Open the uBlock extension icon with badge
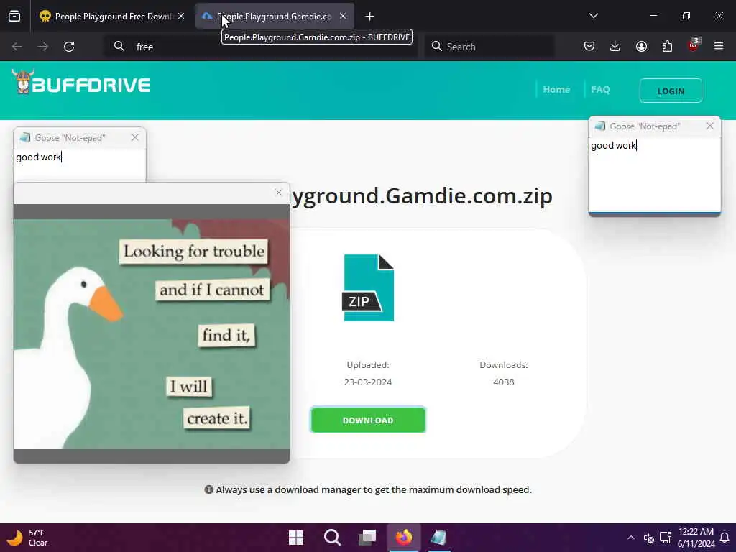 [x=694, y=45]
